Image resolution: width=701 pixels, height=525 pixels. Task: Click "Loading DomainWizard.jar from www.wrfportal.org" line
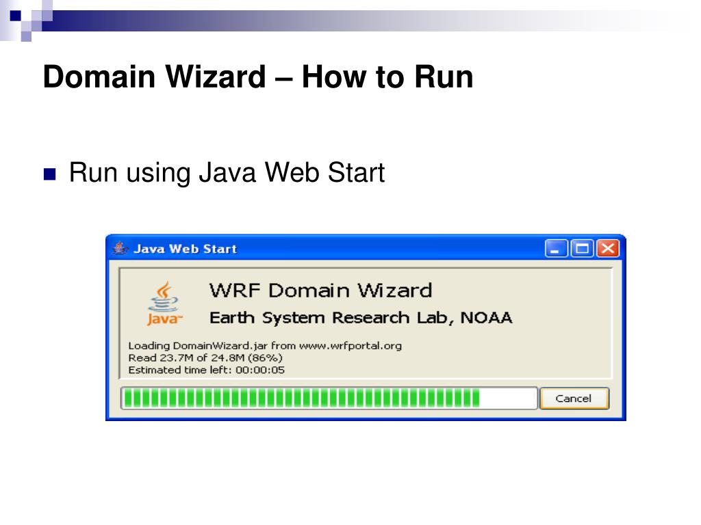pyautogui.click(x=265, y=345)
